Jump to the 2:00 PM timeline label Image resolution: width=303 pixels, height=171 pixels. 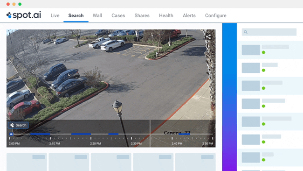tap(14, 143)
